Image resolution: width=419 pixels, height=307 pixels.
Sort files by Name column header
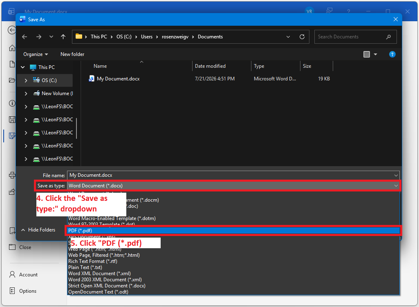coord(100,66)
